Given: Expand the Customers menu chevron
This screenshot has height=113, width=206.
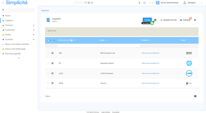Looking at the screenshot, I should tap(34, 30).
